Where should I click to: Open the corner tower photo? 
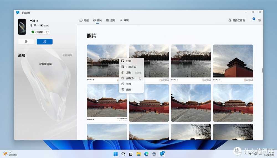pyautogui.click(x=233, y=63)
